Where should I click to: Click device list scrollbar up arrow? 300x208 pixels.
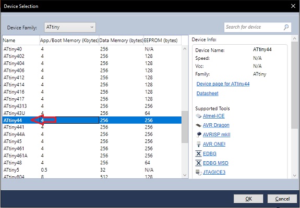point(185,49)
